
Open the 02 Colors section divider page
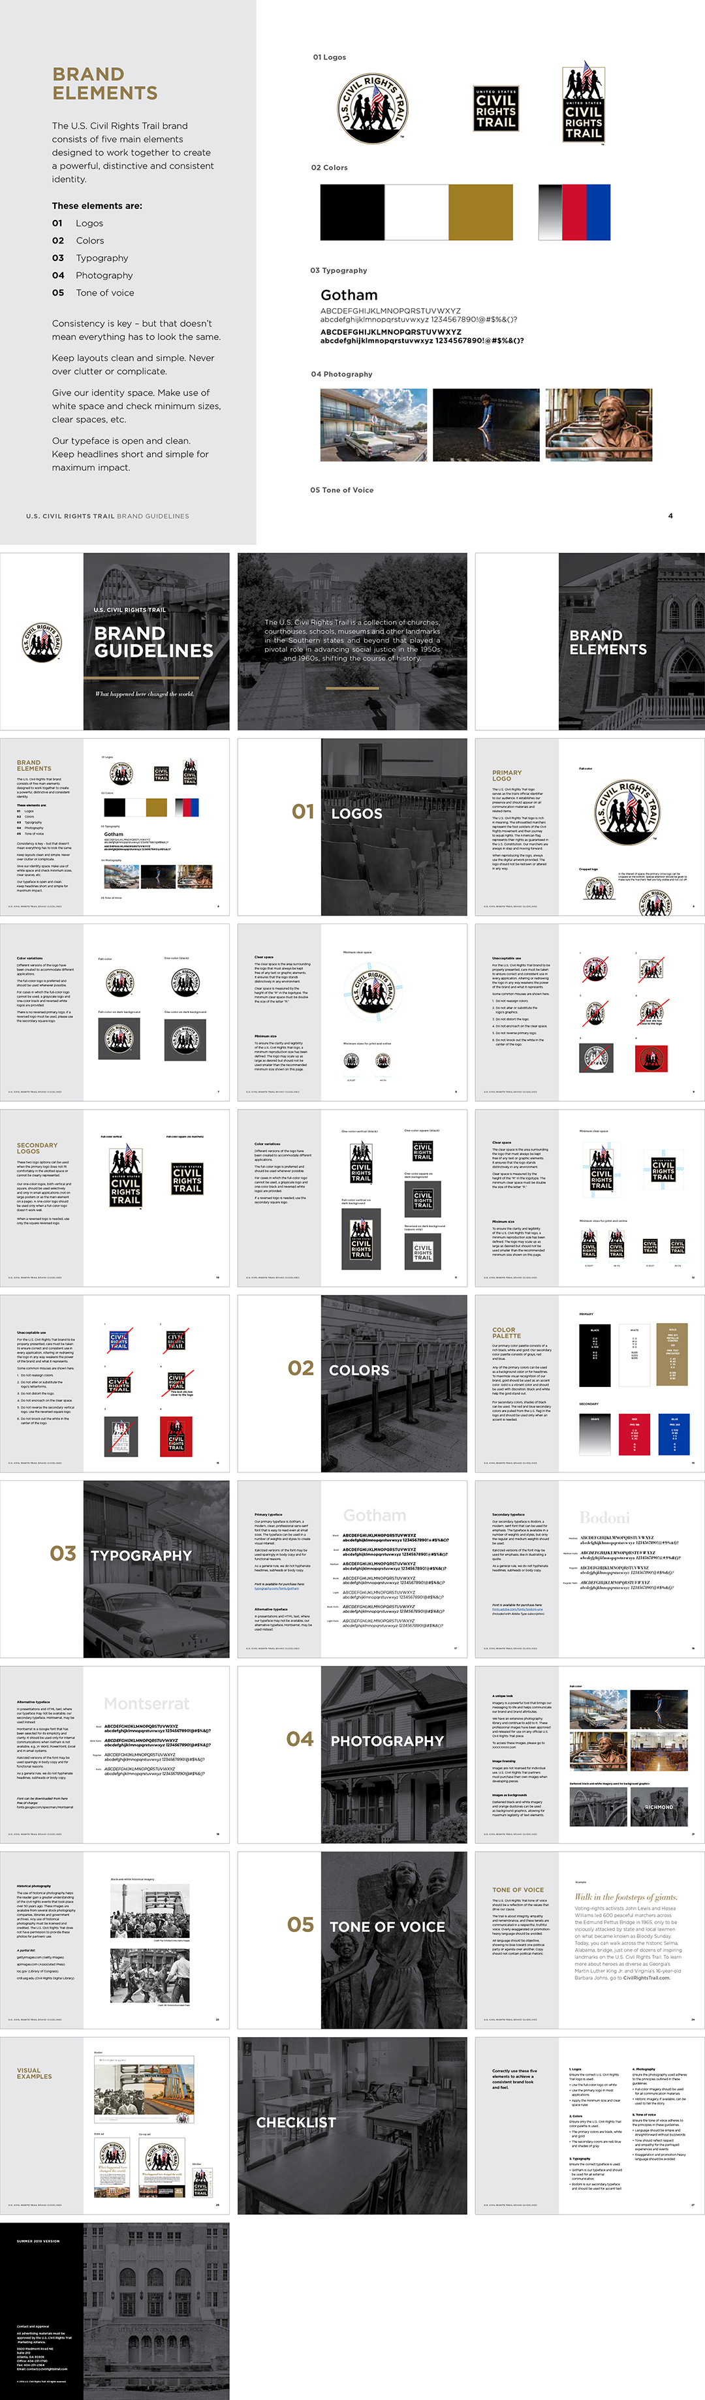(352, 1382)
